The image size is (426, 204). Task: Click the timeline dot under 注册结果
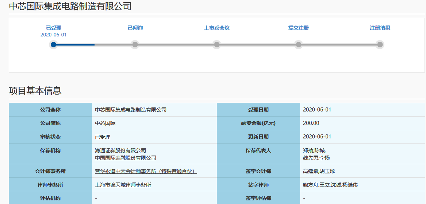(380, 44)
